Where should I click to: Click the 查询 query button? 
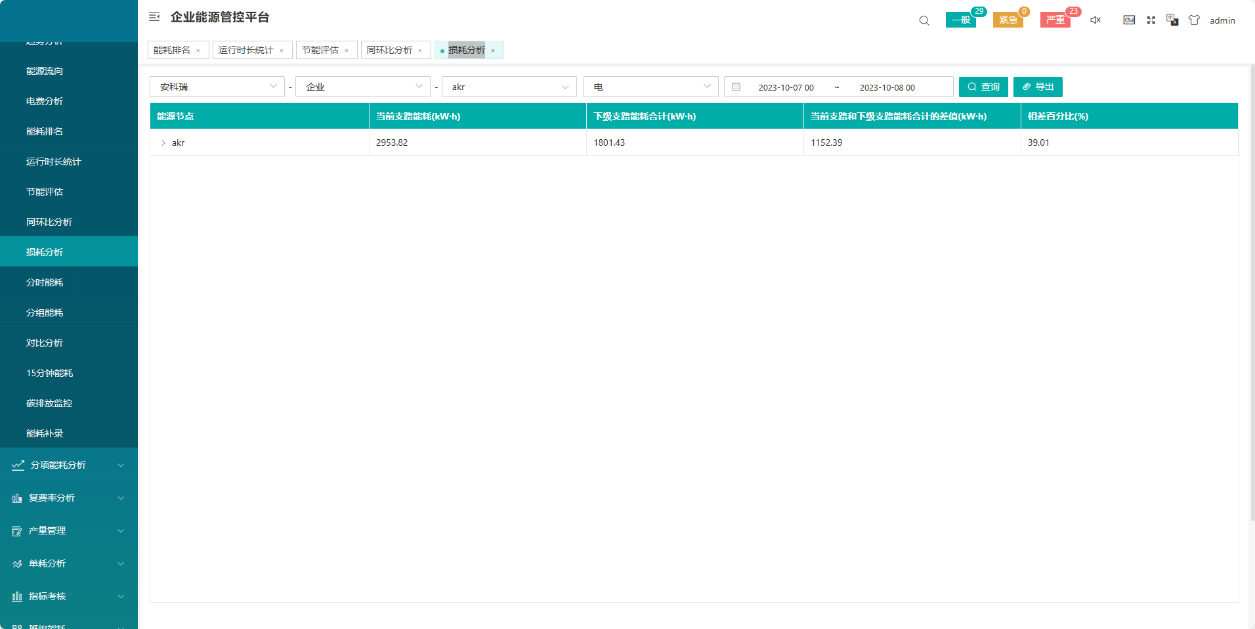pos(983,87)
